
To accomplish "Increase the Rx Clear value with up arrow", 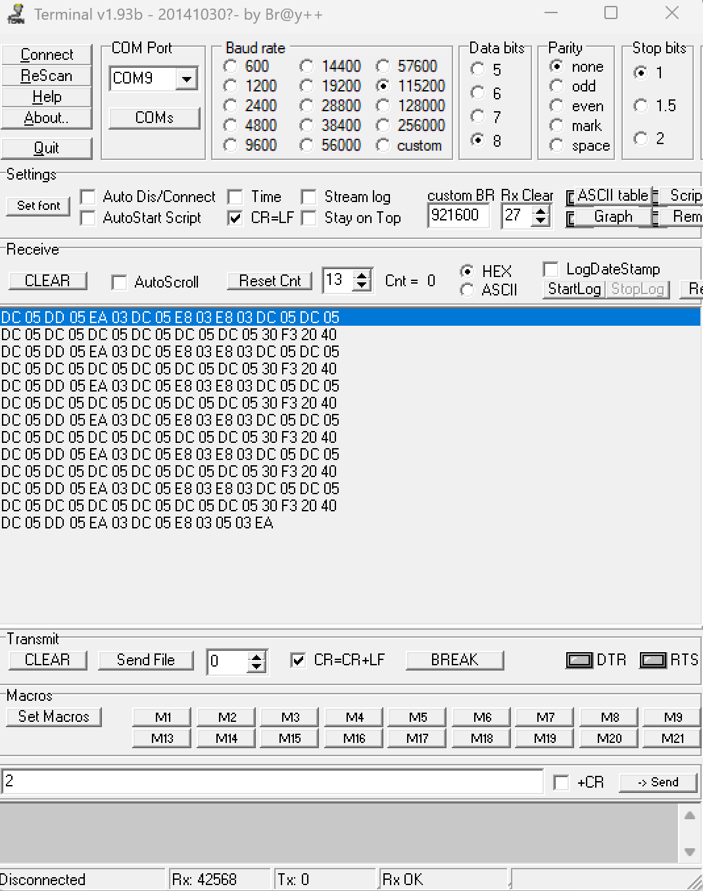I will pos(541,211).
